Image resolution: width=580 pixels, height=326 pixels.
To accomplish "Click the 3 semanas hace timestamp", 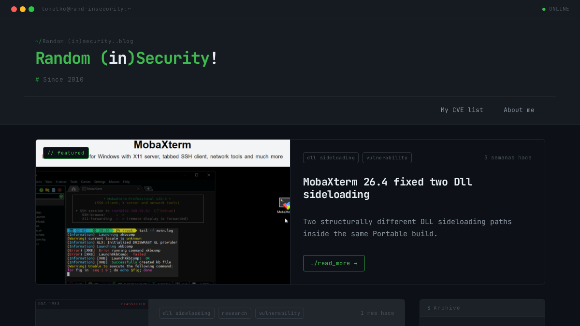I will [x=508, y=158].
